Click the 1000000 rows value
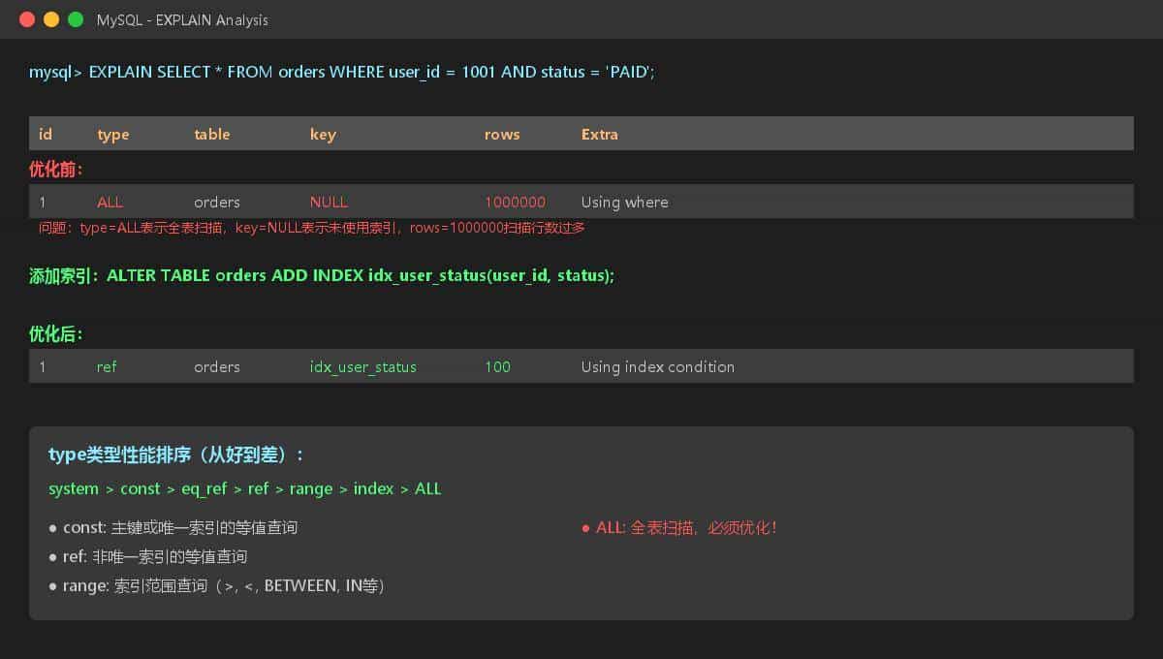Image resolution: width=1163 pixels, height=659 pixels. point(515,203)
